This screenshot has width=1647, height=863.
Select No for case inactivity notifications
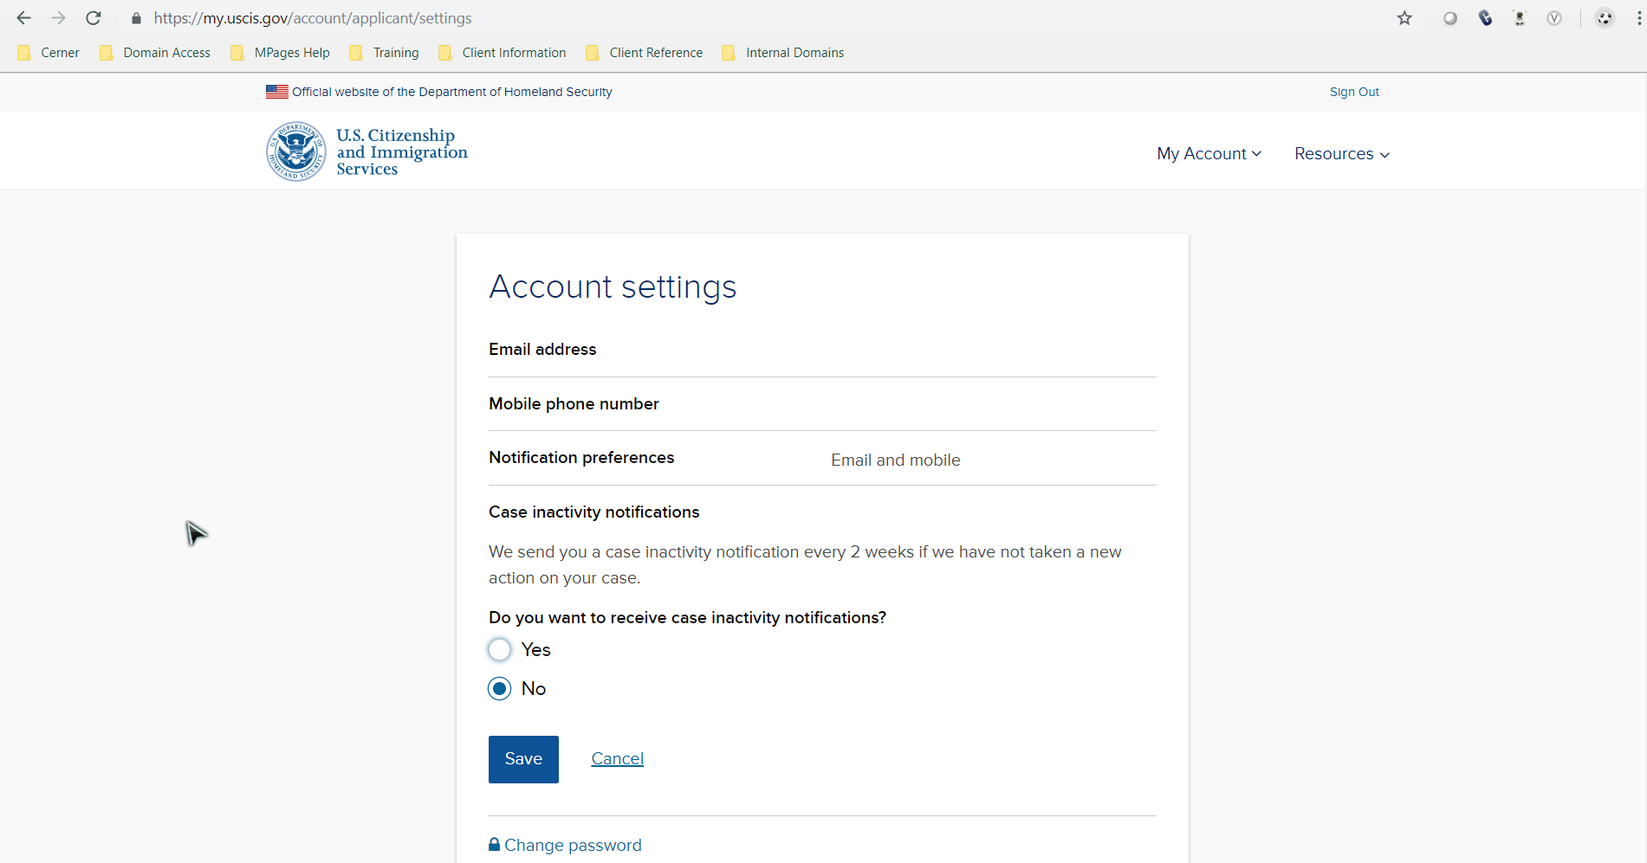(500, 689)
